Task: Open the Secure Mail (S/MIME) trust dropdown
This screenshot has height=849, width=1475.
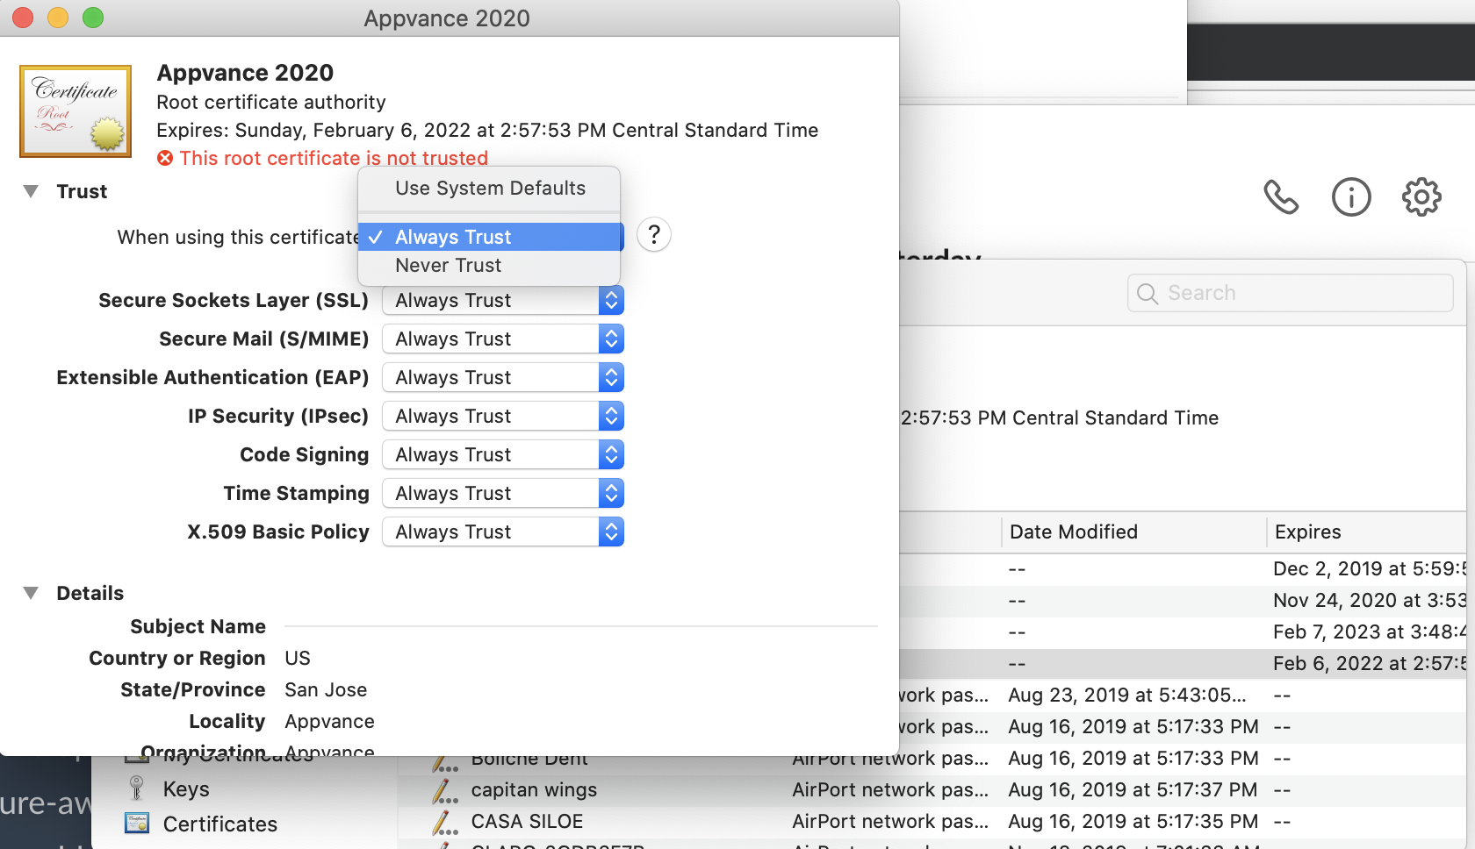Action: 503,339
